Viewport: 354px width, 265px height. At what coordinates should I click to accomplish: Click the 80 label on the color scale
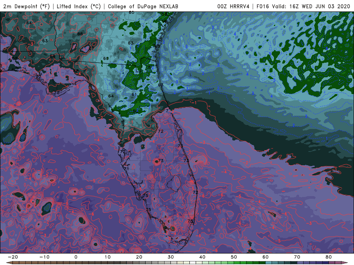(x=329, y=257)
